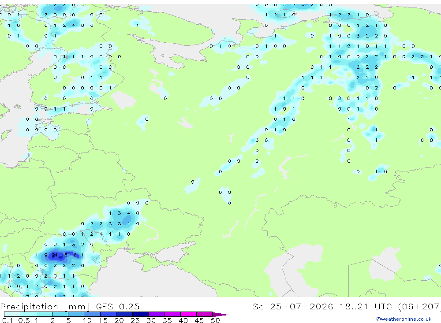The height and width of the screenshot is (323, 441).
Task: Click the legend label '10'
Action: (87, 320)
